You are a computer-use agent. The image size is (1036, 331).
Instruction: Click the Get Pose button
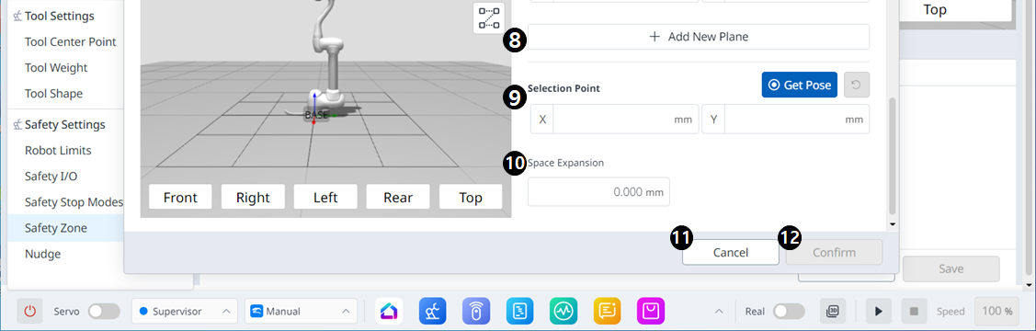click(800, 86)
